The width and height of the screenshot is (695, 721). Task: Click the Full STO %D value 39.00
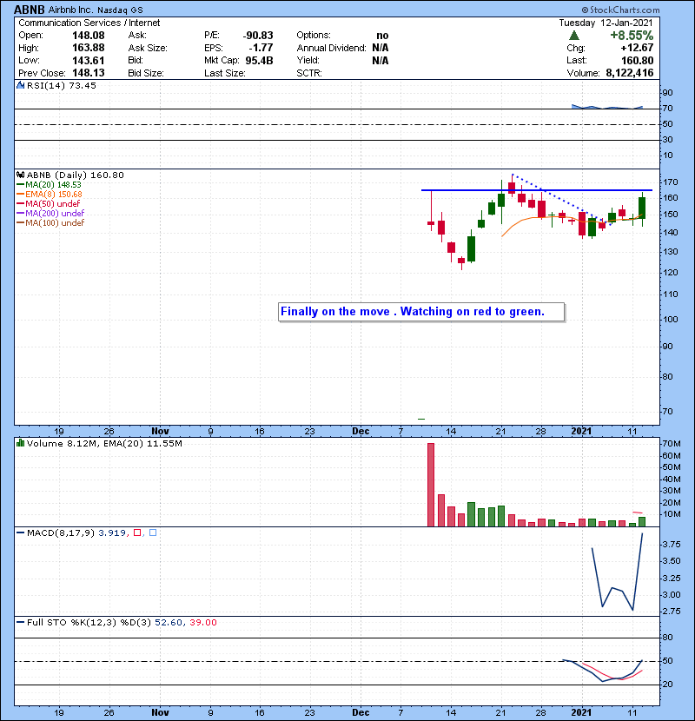pos(202,622)
